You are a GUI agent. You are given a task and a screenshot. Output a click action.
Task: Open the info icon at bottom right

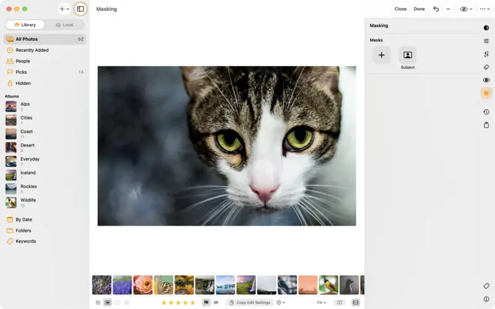486,299
